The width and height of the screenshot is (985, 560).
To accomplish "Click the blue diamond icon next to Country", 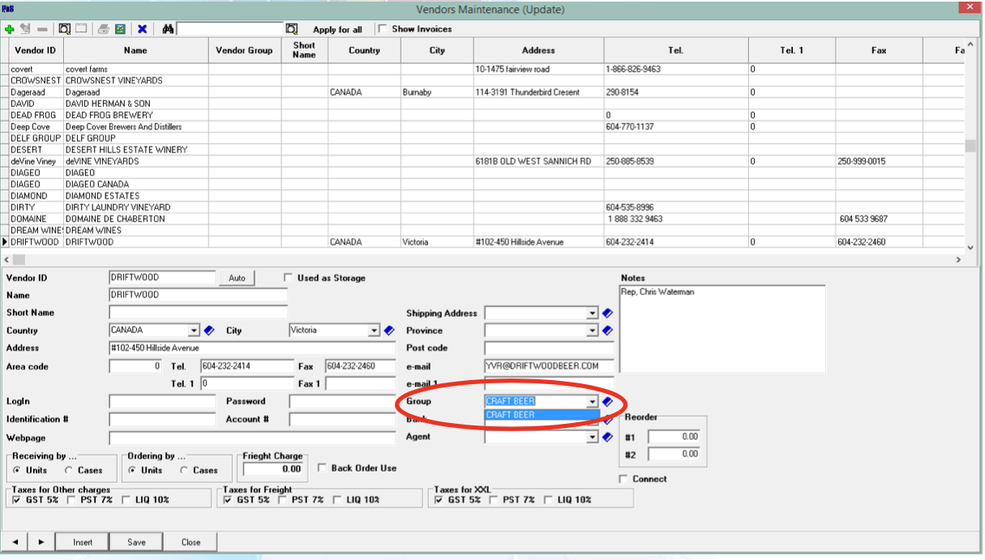I will tap(208, 331).
